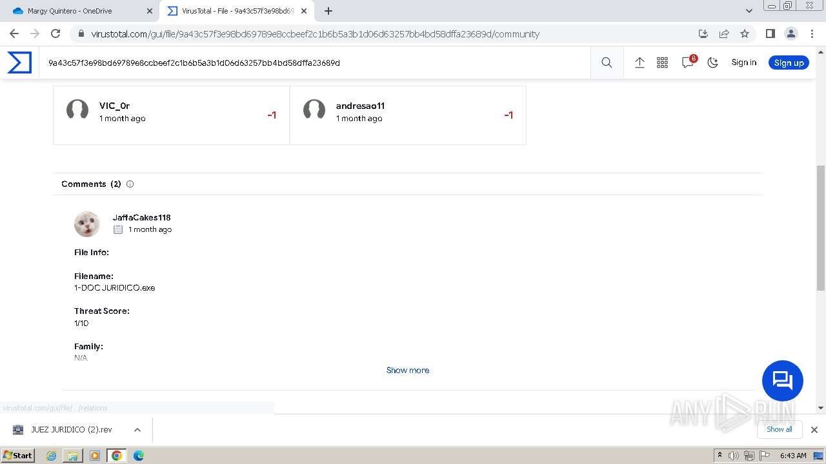This screenshot has height=464, width=826.
Task: Click the hash search input field
Action: pyautogui.click(x=316, y=63)
